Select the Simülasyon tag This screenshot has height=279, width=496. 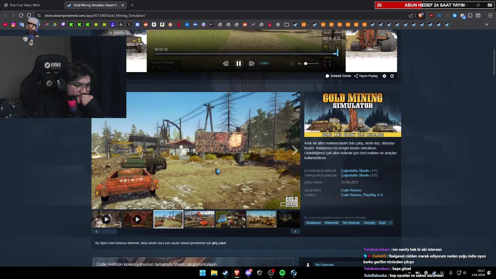(313, 223)
